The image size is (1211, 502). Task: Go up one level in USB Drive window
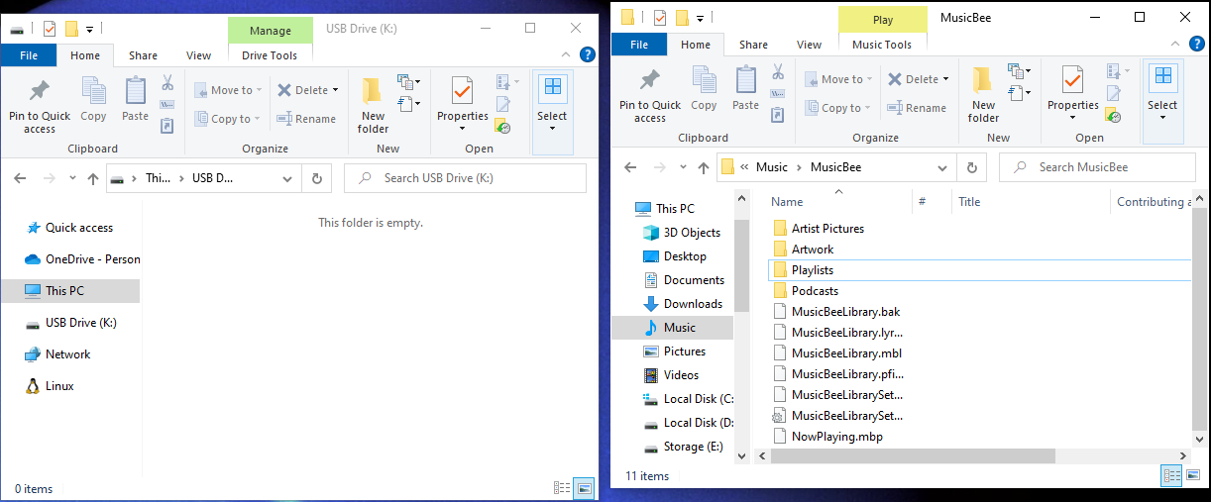(93, 178)
